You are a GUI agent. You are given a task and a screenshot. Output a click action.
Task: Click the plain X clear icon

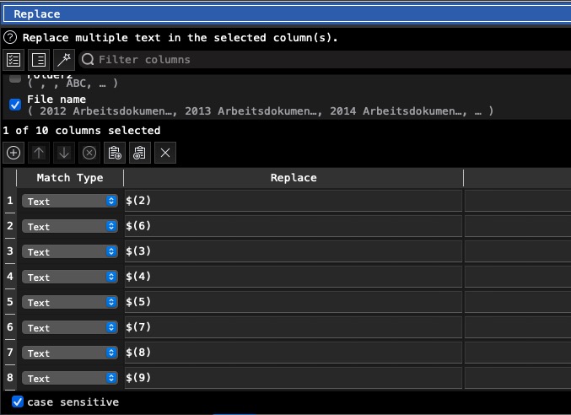tap(165, 153)
